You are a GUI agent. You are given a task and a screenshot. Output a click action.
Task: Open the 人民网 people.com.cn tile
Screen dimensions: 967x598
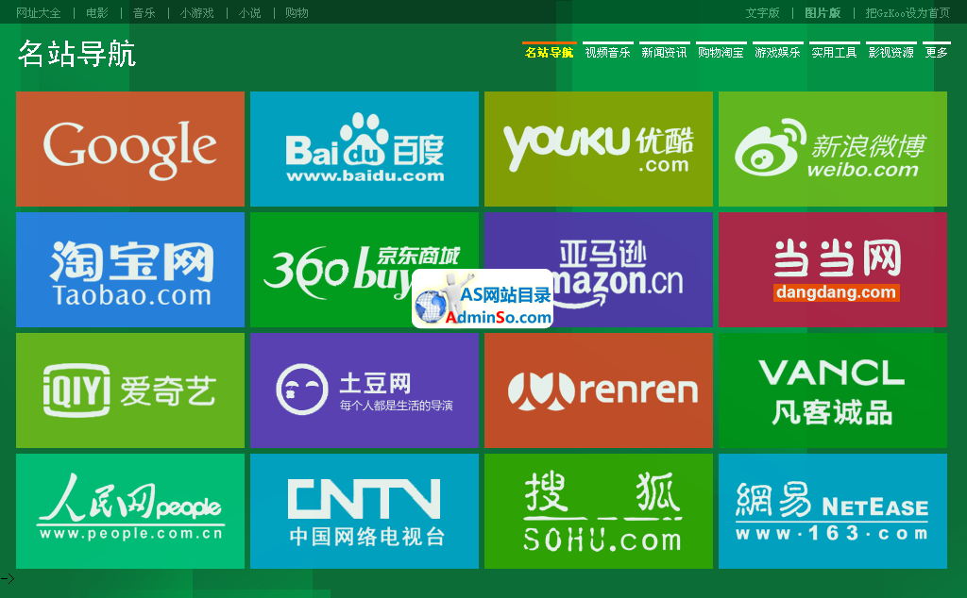coord(130,511)
